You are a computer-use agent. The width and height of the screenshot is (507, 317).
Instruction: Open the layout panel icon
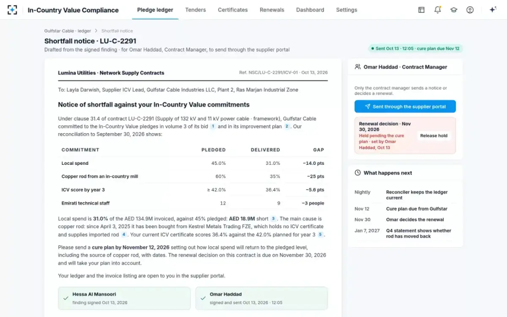pyautogui.click(x=421, y=10)
